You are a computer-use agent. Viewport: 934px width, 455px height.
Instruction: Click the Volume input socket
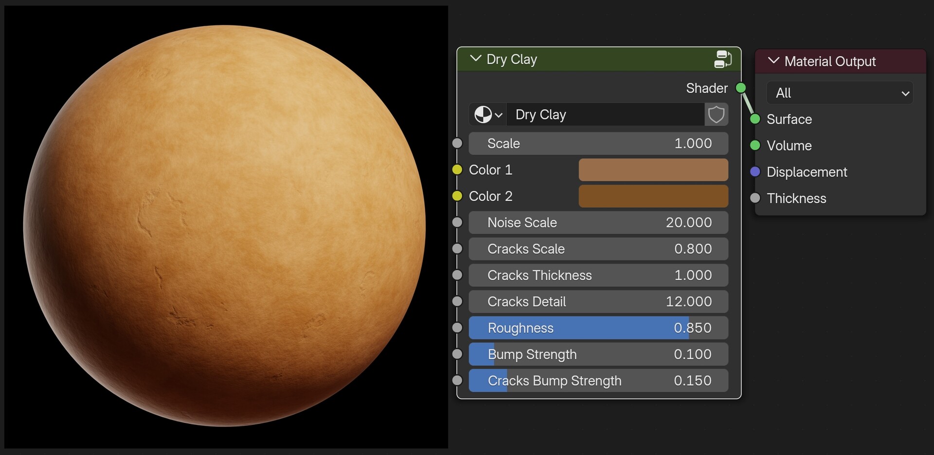pos(754,145)
